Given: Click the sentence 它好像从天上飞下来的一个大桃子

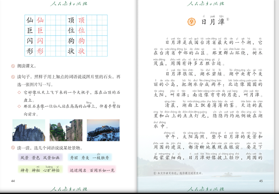Looking at the screenshot, I should coord(57,92).
